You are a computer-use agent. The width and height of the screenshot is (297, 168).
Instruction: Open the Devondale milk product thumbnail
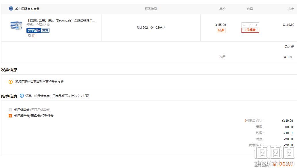point(16,26)
